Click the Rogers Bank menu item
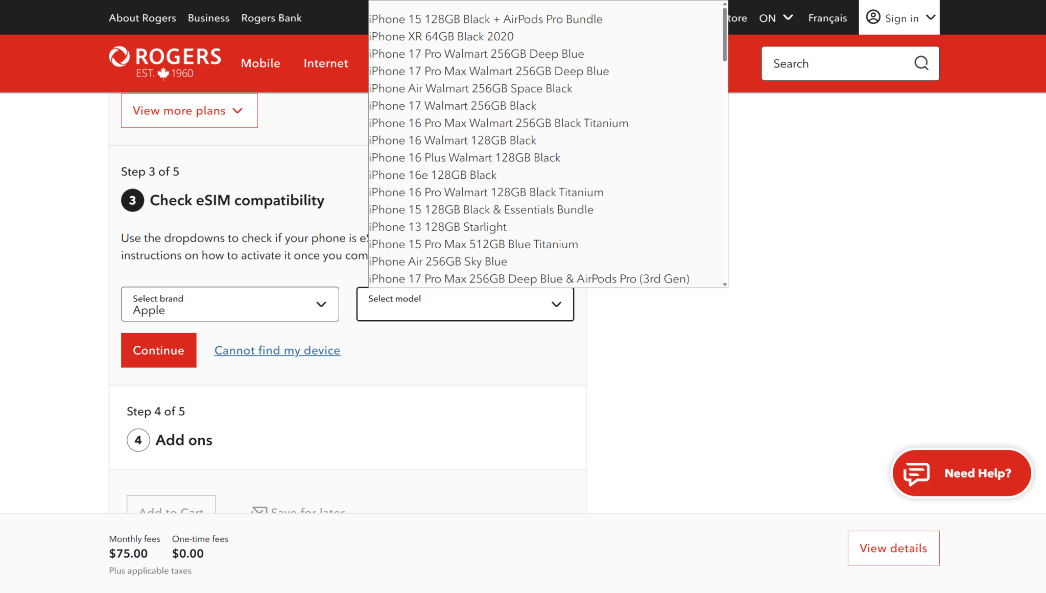 tap(271, 17)
